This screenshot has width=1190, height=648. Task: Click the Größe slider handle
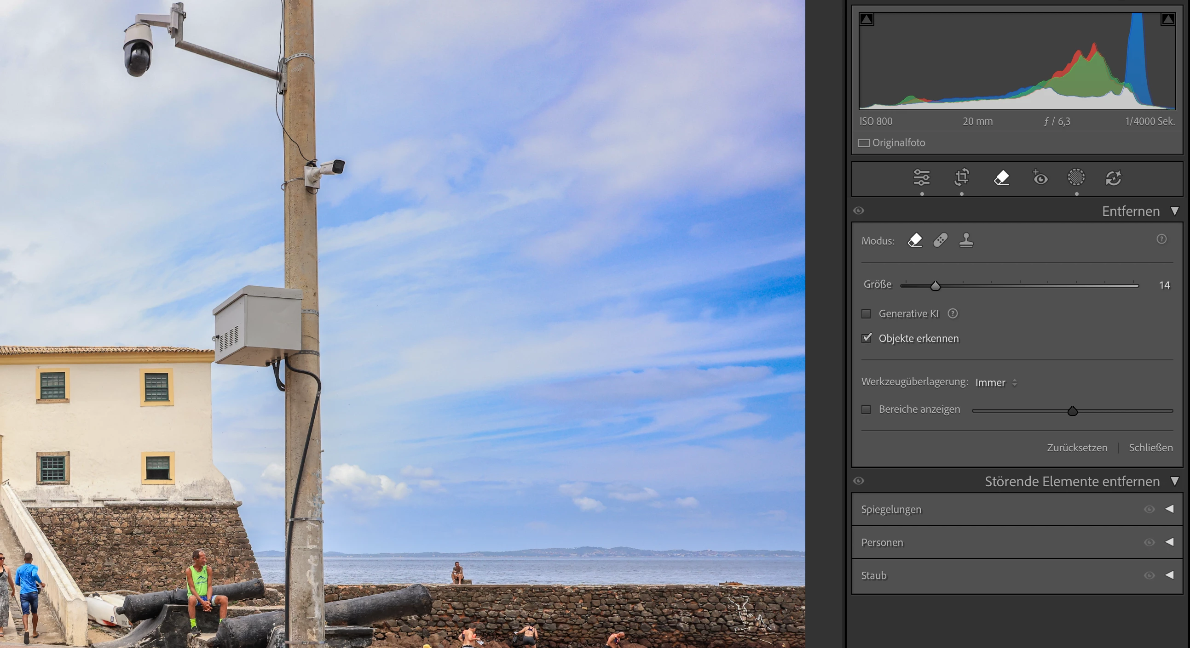point(936,286)
